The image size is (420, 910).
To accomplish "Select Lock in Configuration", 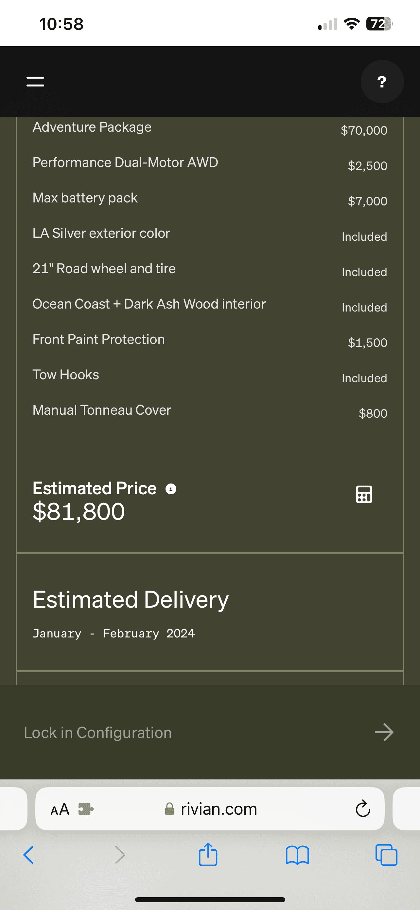I will tap(98, 732).
